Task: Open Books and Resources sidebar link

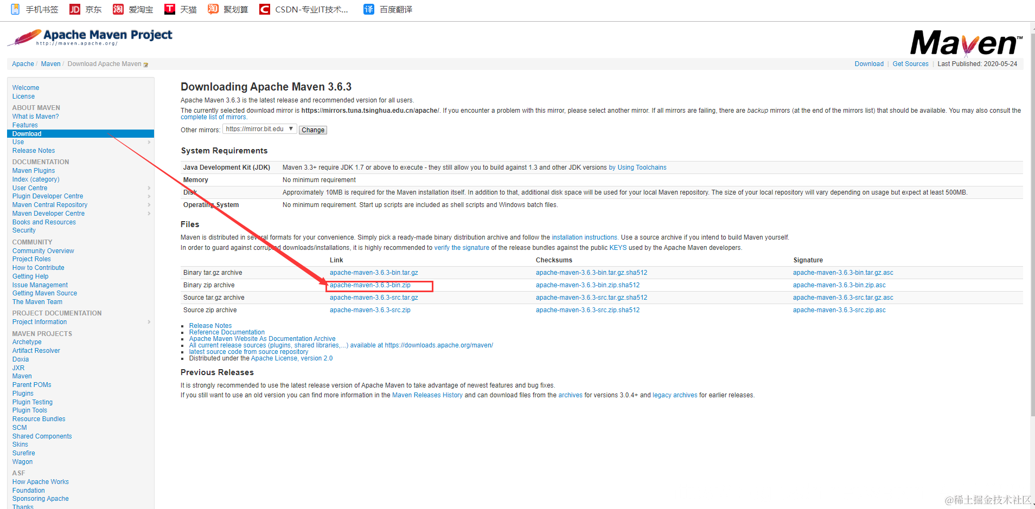Action: coord(44,222)
